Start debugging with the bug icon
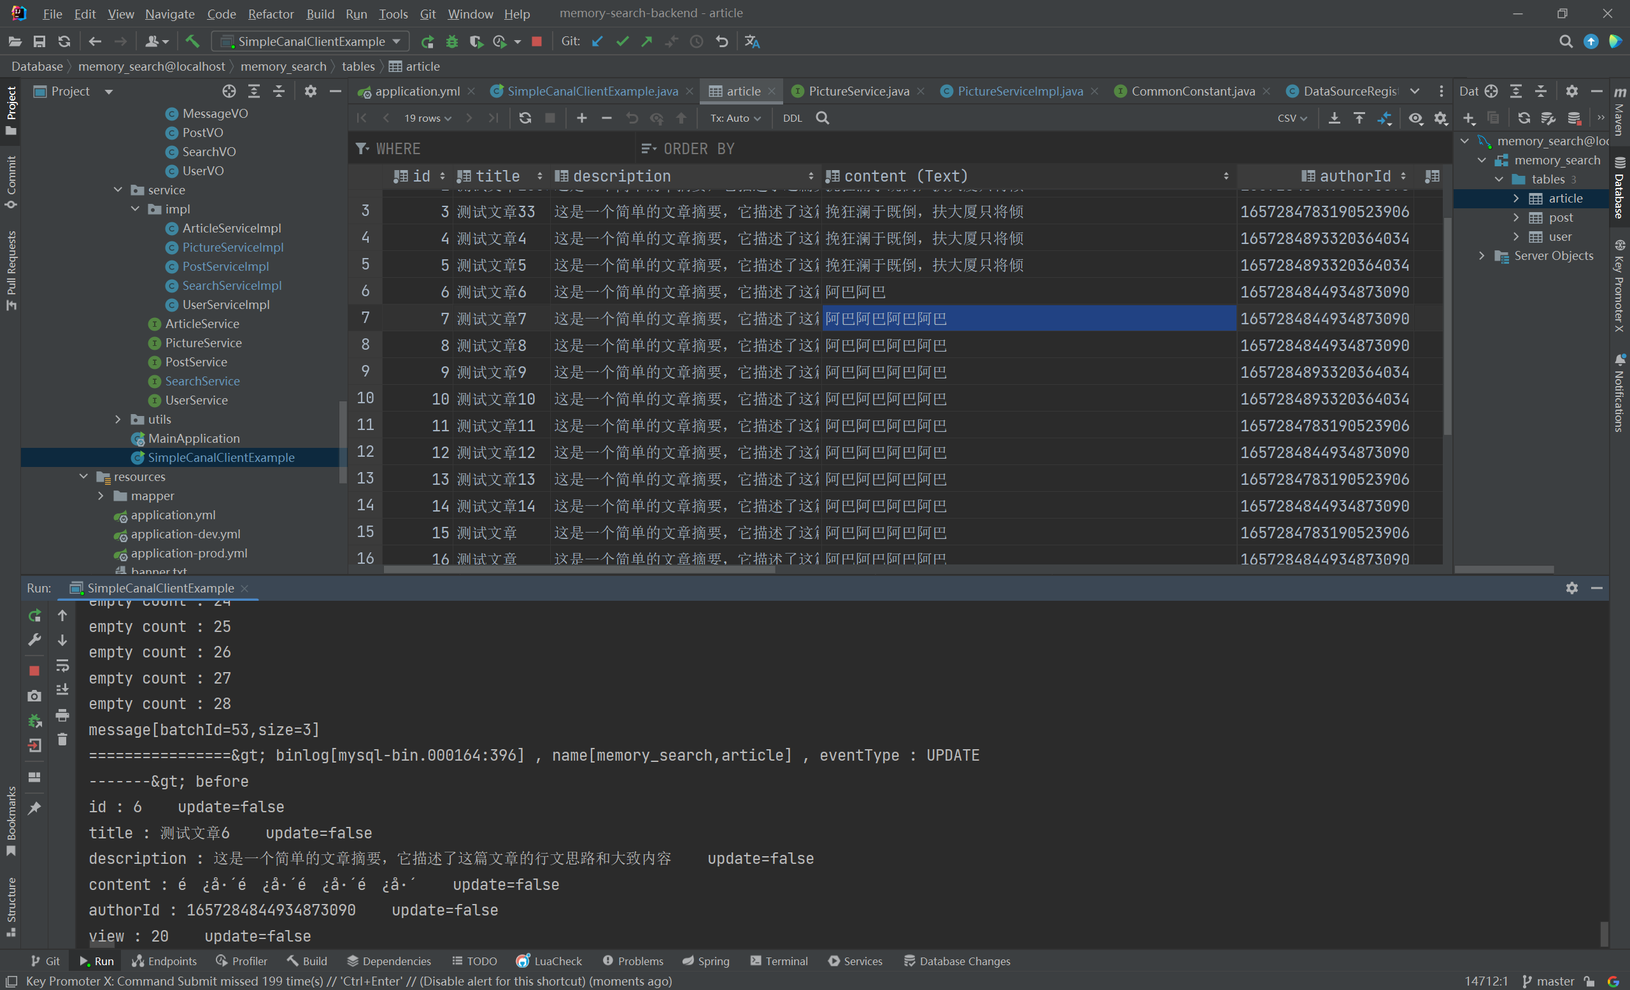This screenshot has width=1630, height=990. [452, 41]
